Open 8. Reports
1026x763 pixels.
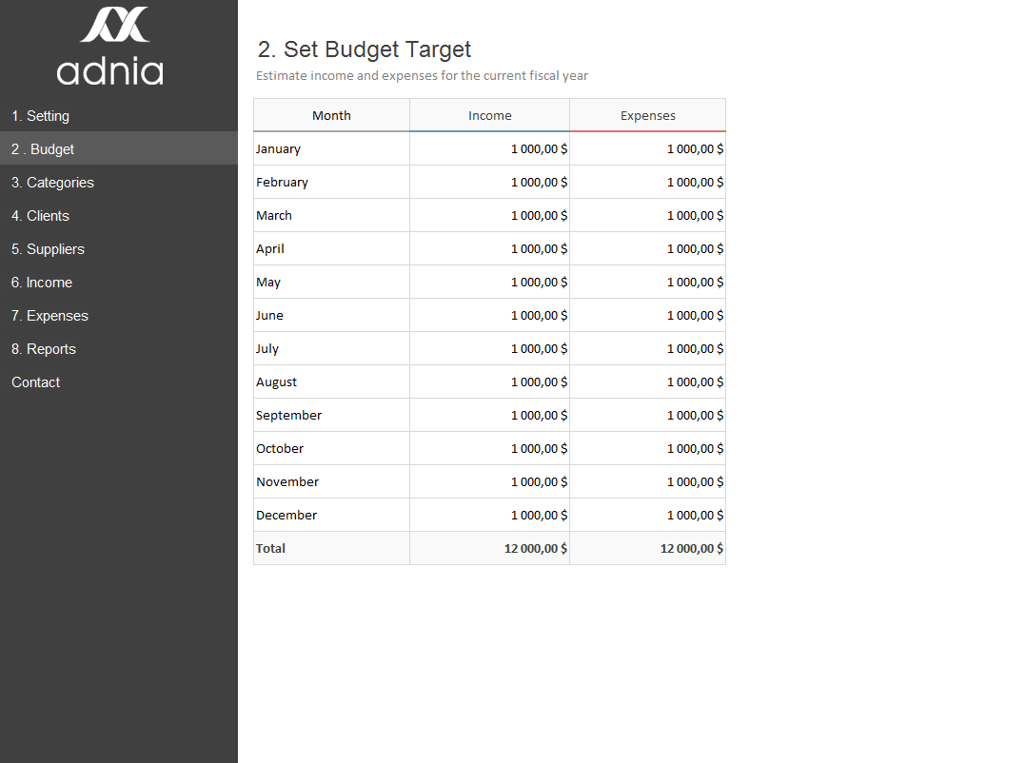[x=118, y=349]
